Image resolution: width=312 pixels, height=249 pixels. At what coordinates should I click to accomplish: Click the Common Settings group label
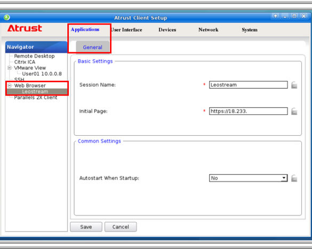tap(99, 141)
